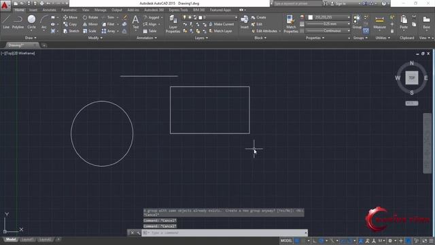Click the ViewCube TOP face
This screenshot has height=245, width=435.
click(412, 78)
